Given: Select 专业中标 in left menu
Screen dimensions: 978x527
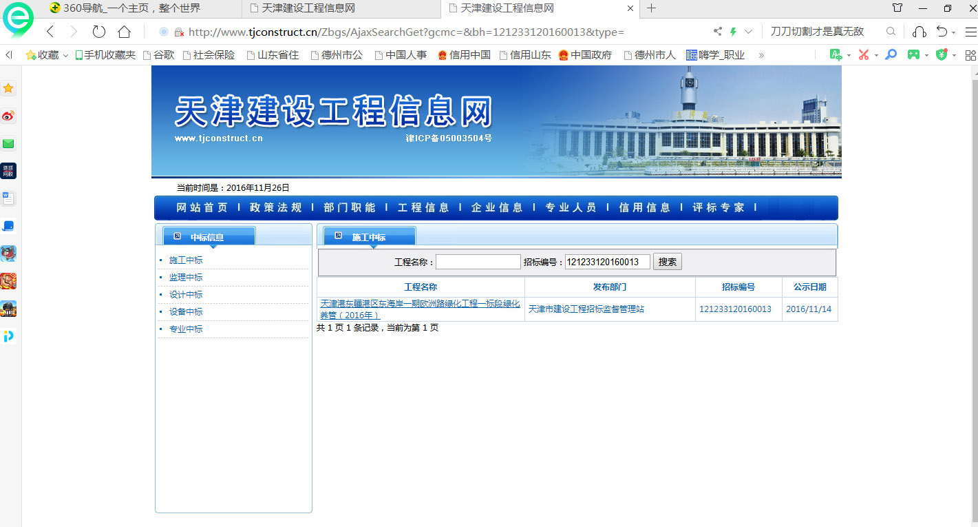Looking at the screenshot, I should tap(186, 329).
